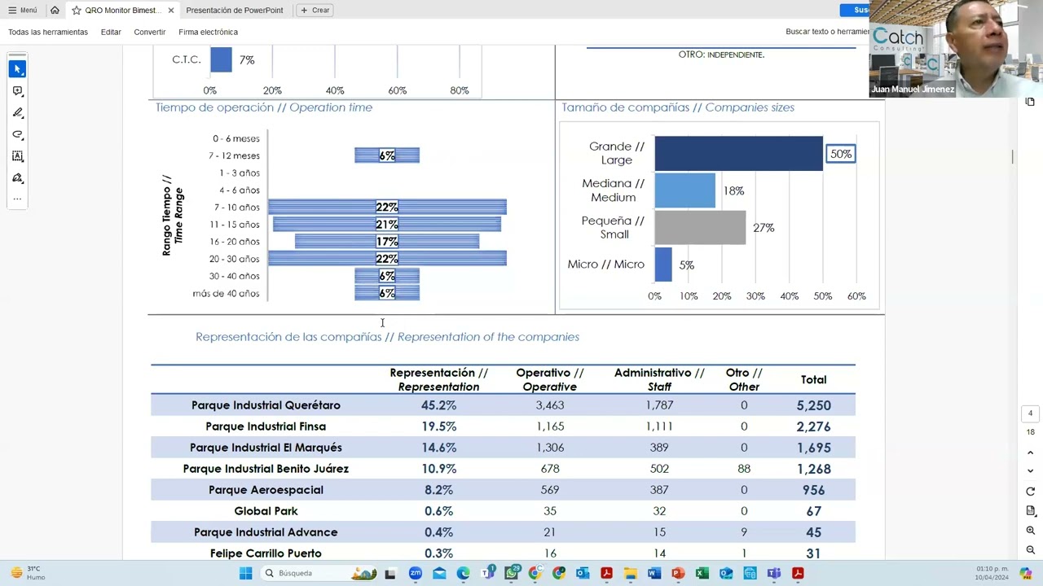This screenshot has height=586, width=1043.
Task: Choose the add comment tool
Action: (17, 91)
